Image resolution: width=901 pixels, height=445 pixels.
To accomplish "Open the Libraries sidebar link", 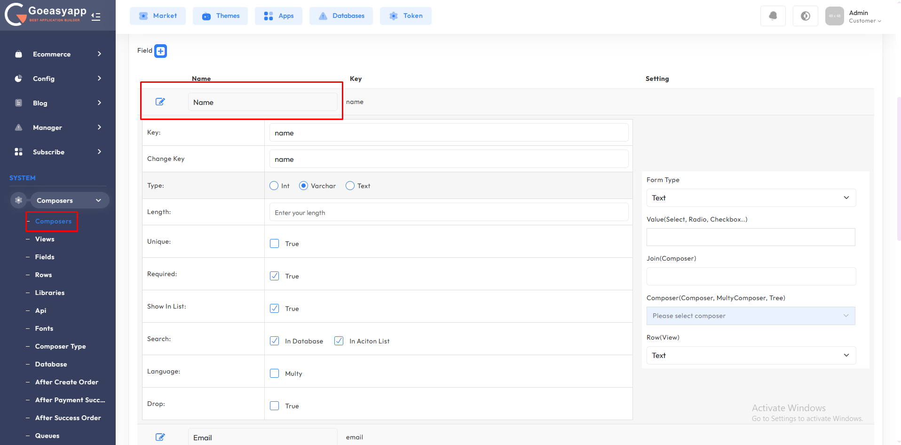I will pos(50,293).
